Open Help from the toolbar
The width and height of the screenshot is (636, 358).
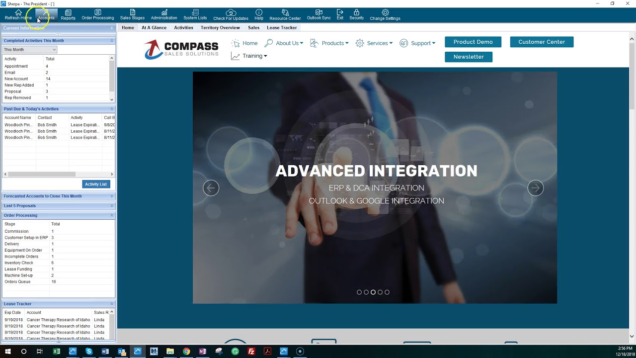pos(259,14)
